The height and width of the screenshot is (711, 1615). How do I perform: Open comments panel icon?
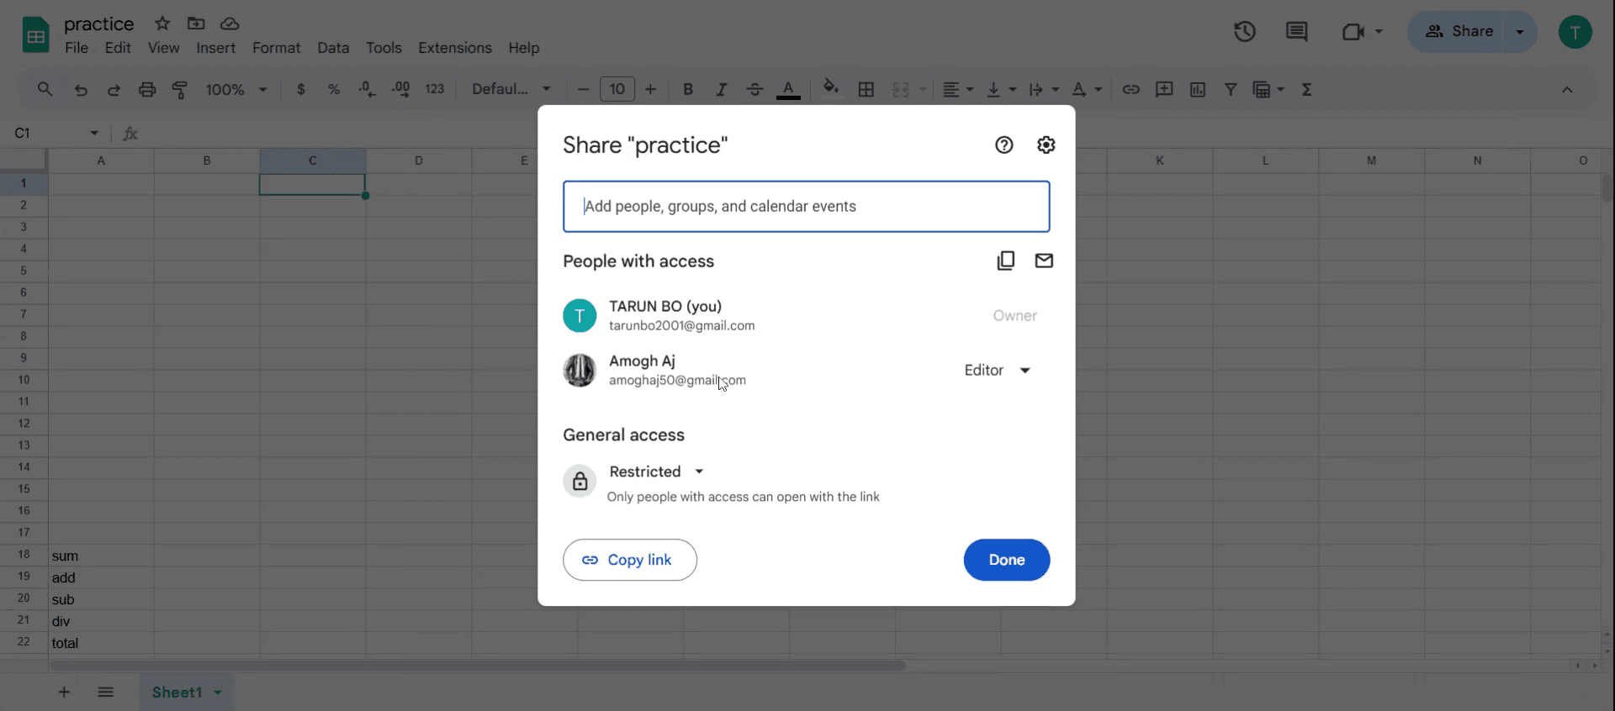[x=1296, y=32]
